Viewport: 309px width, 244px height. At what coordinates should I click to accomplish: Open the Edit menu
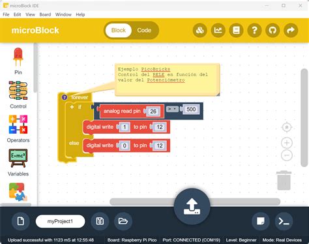(18, 14)
